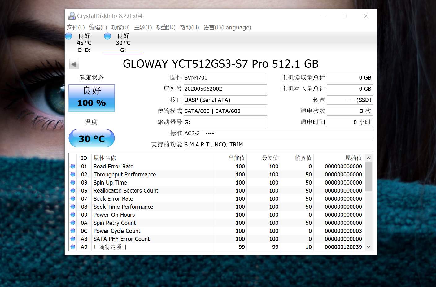
Task: Click the serial number field 202005062002
Action: pos(225,89)
